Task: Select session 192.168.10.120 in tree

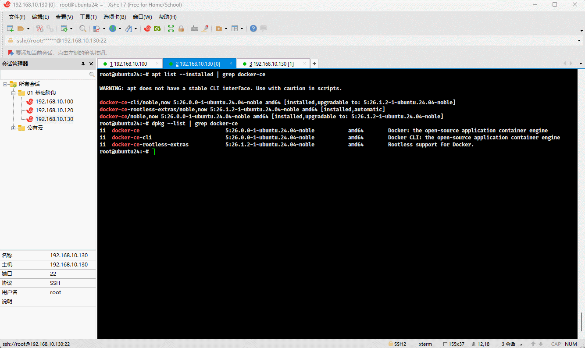Action: (54, 110)
